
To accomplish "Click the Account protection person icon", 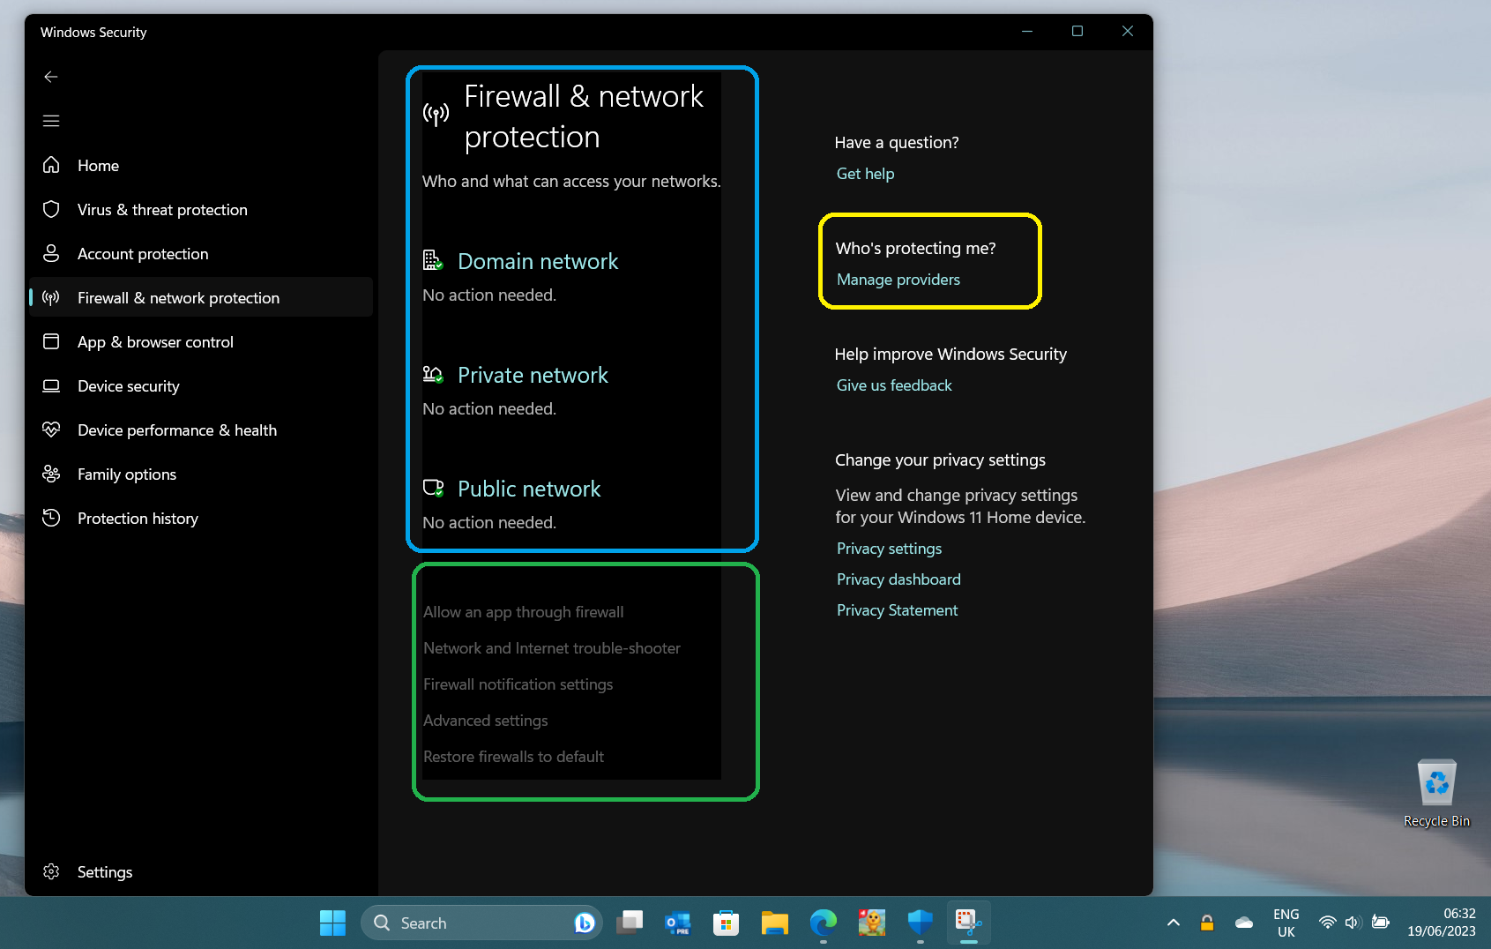I will (x=51, y=253).
